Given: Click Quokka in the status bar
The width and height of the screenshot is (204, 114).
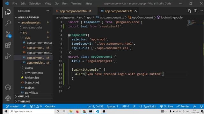Looking at the screenshot, I should [50, 106].
